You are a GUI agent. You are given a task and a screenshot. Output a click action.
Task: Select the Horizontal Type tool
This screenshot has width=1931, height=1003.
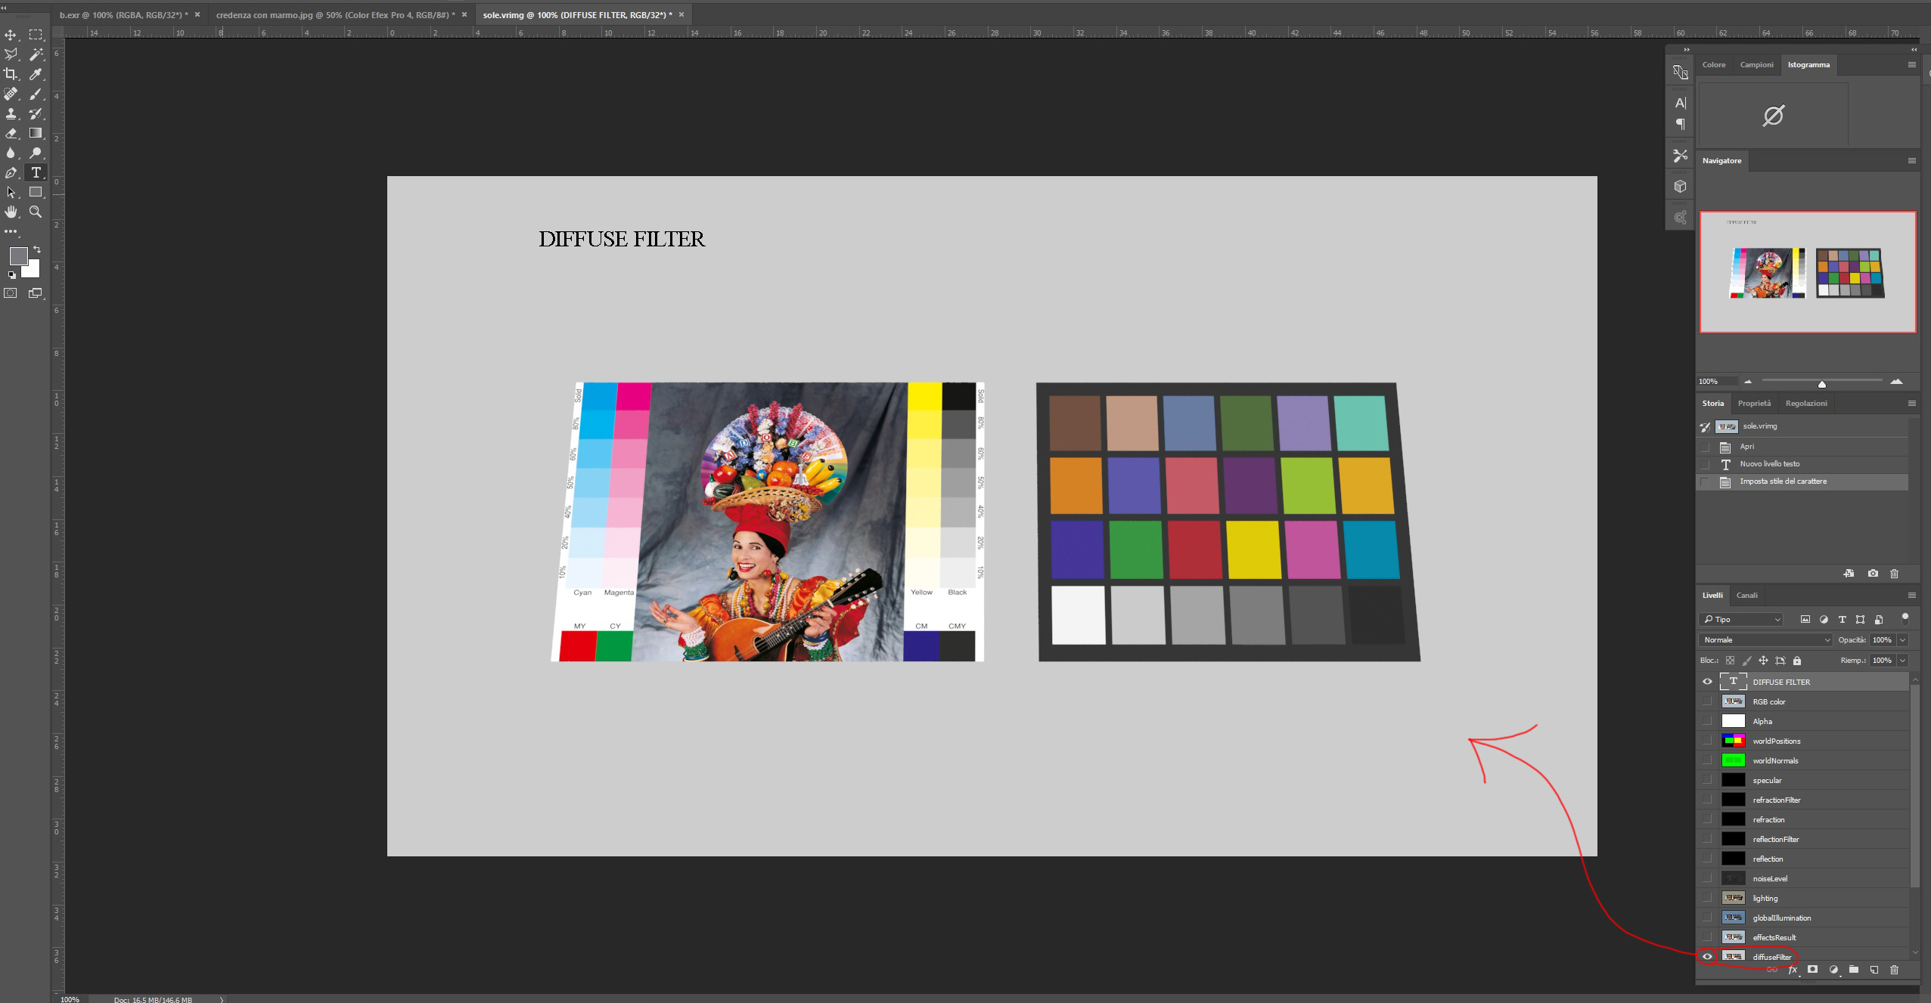[x=36, y=172]
